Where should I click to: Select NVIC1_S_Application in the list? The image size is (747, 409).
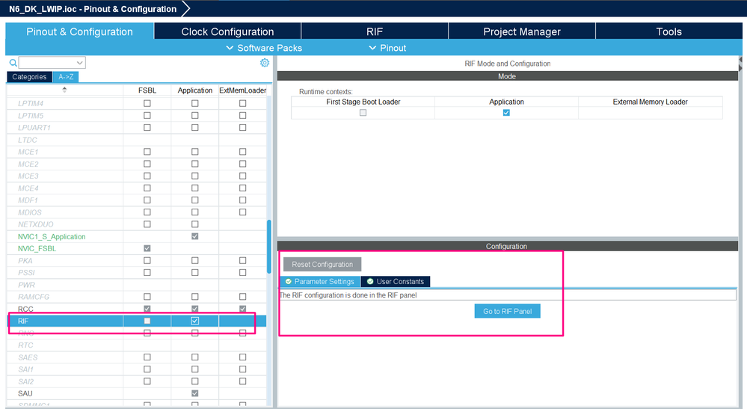click(x=52, y=236)
